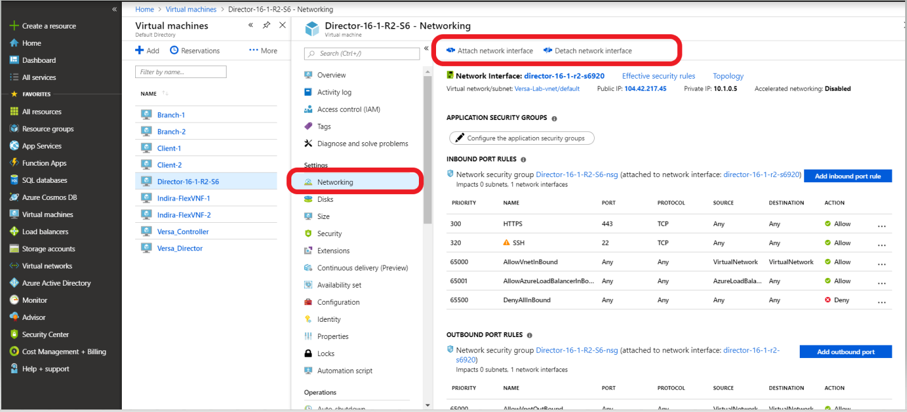Go to Home in the breadcrumb
The width and height of the screenshot is (907, 412).
click(145, 10)
